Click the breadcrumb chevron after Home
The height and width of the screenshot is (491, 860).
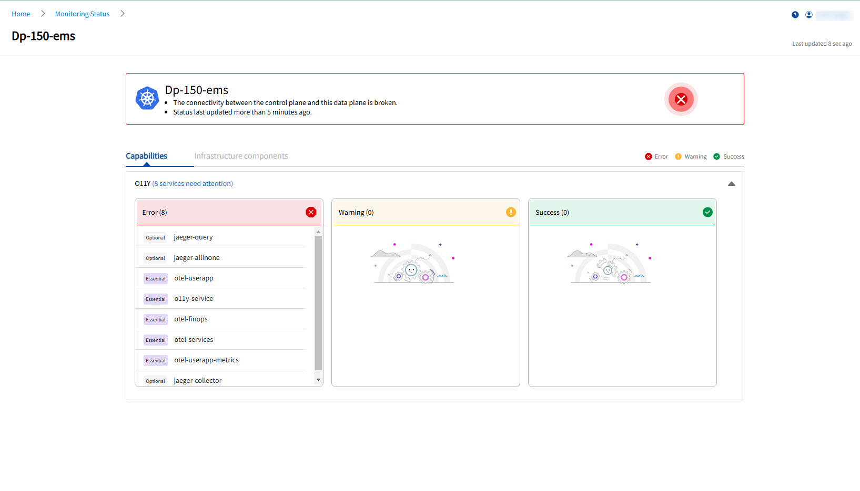43,14
